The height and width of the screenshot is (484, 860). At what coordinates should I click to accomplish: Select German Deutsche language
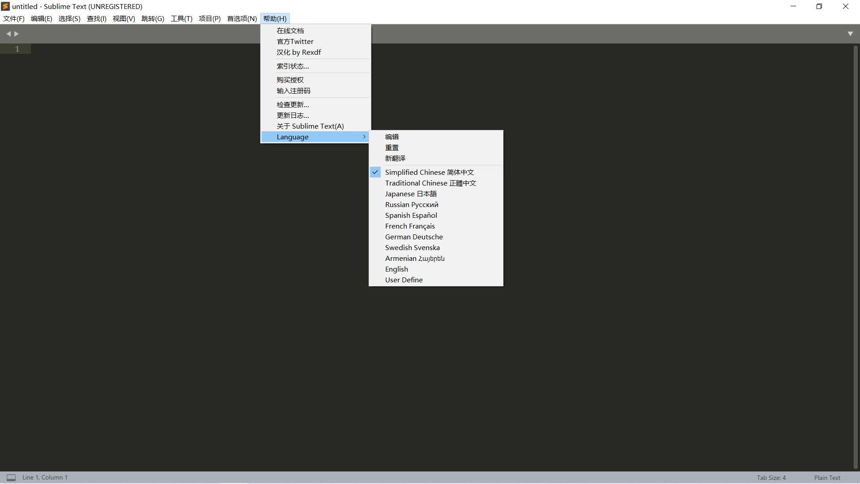[x=413, y=236]
